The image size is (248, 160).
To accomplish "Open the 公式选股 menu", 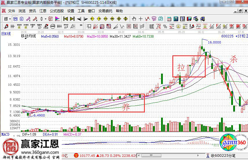I will click(56, 11).
